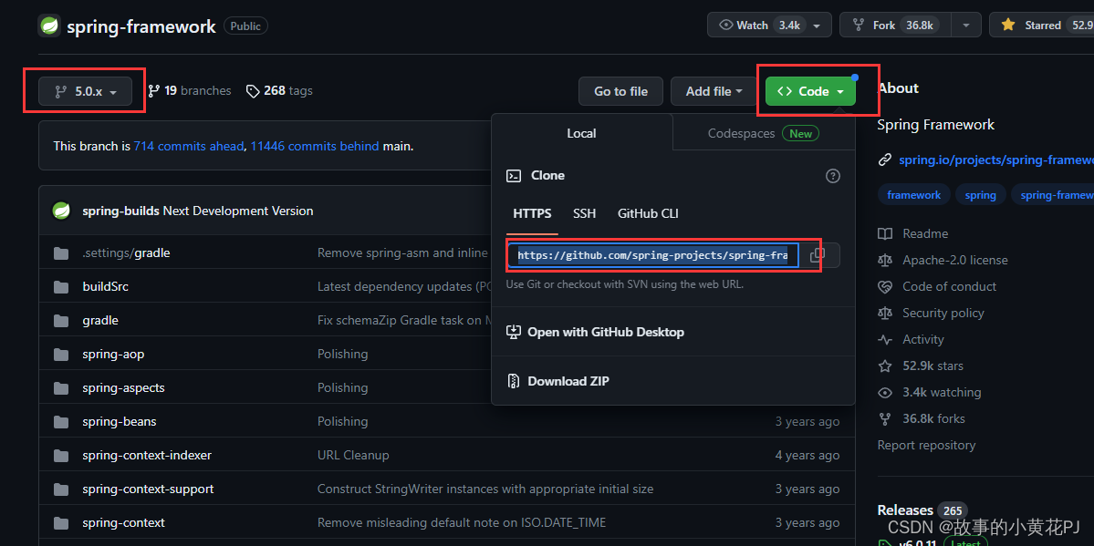Click the folder icon beside spring-aop
Viewport: 1094px width, 546px height.
coord(61,355)
